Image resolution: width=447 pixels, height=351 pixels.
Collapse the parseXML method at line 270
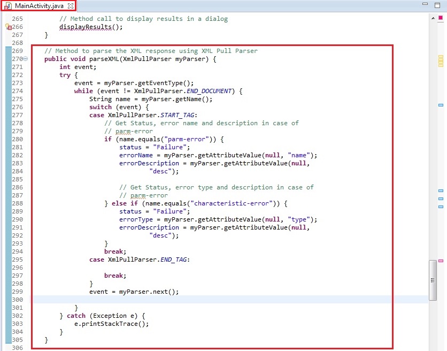coord(26,59)
